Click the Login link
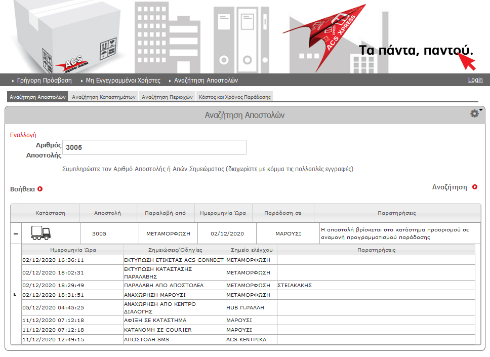Image resolution: width=490 pixels, height=357 pixels. point(475,80)
